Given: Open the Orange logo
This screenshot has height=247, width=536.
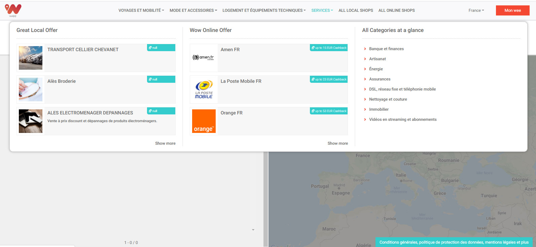Looking at the screenshot, I should [204, 121].
